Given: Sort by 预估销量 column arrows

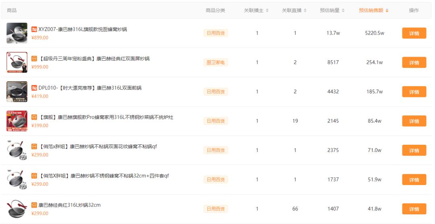Looking at the screenshot, I should coord(343,10).
